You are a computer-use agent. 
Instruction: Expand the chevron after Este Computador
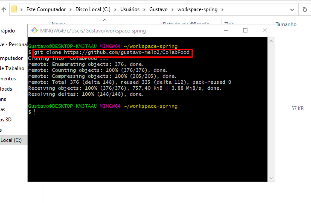point(70,9)
